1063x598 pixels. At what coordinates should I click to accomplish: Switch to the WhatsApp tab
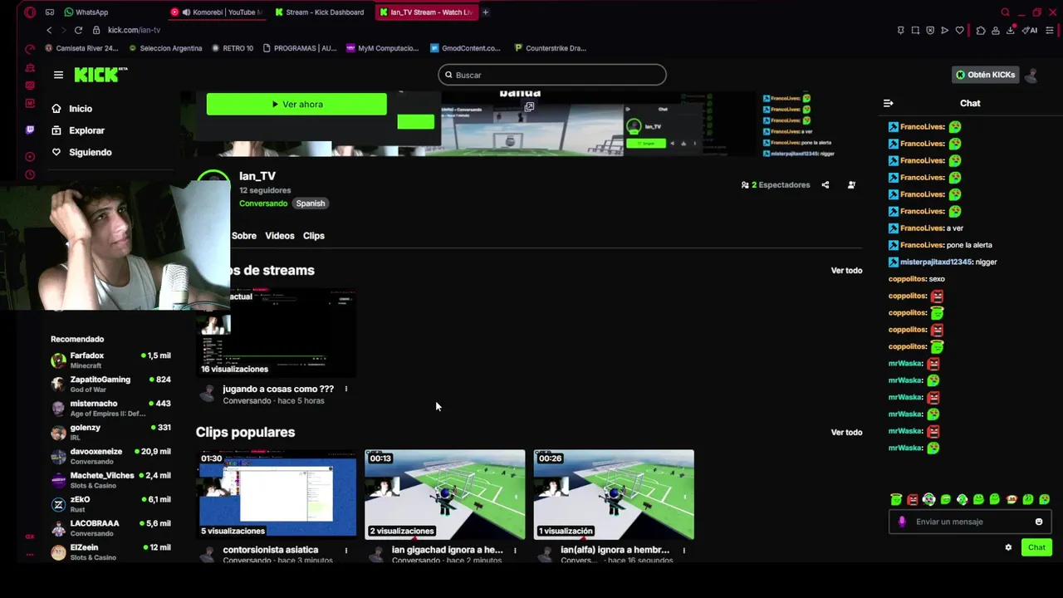[86, 12]
